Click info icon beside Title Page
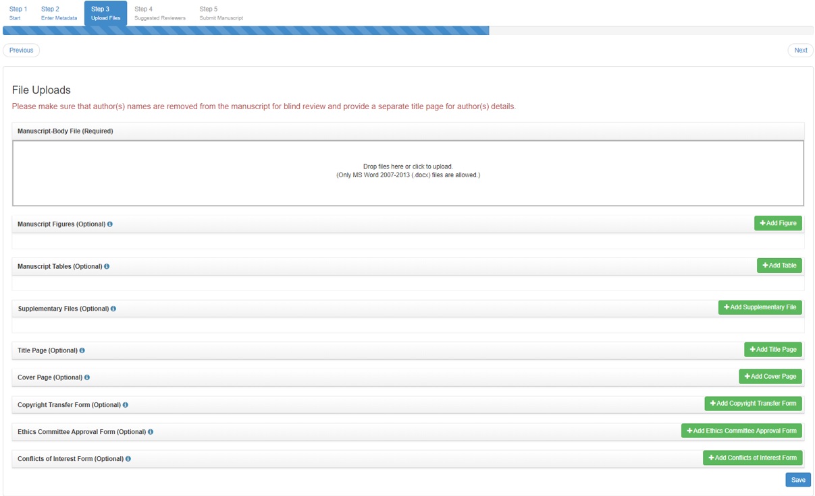The image size is (815, 496). point(82,351)
